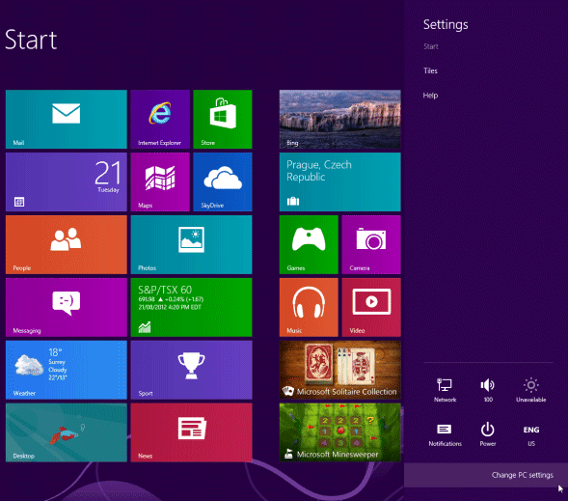This screenshot has height=501, width=568.
Task: Launch Microsoft Solitaire Collection tile
Action: pyautogui.click(x=340, y=370)
